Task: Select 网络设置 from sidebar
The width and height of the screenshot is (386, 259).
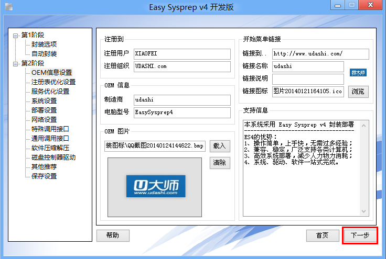Action: (44, 120)
